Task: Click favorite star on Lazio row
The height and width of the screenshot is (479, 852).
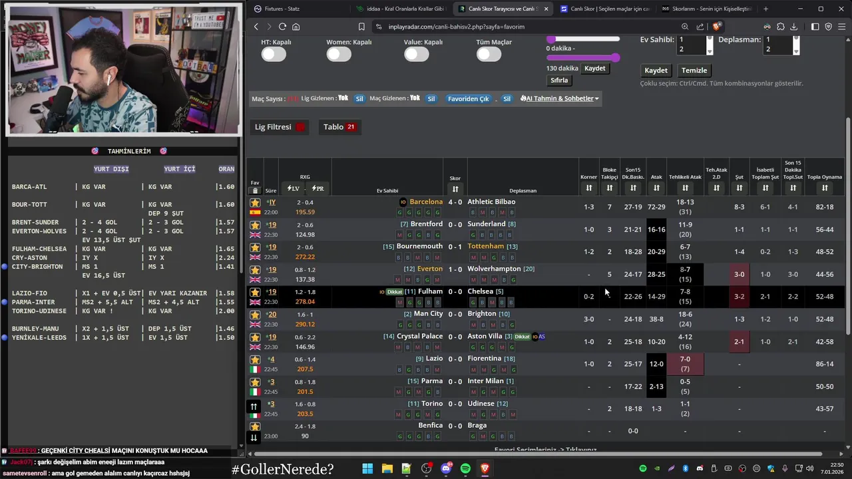Action: point(255,359)
